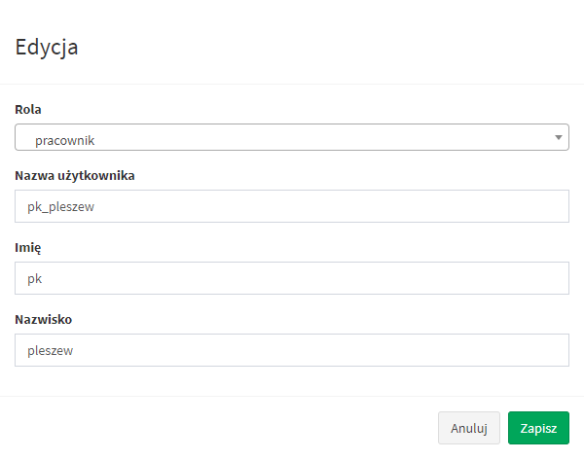Viewport: 584px width, 460px height.
Task: Place cursor on 'pleszew' surname text
Action: click(x=51, y=350)
